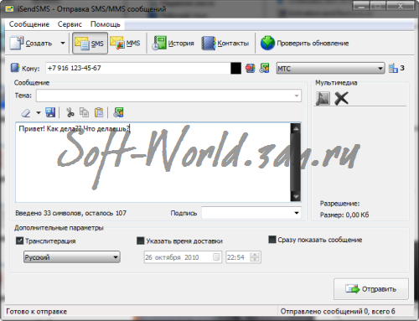Click the SMS mode toolbar button
The image size is (419, 321).
(90, 44)
